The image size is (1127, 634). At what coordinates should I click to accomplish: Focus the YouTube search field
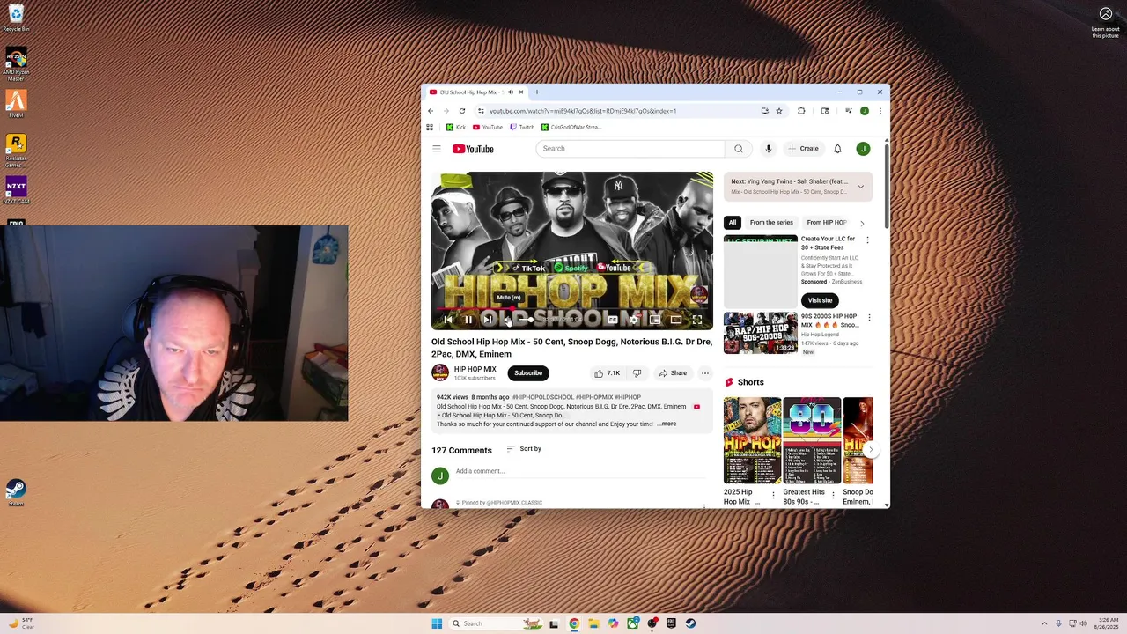[x=630, y=149]
